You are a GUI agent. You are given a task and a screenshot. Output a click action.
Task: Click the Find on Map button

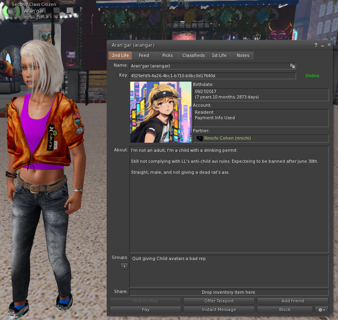click(x=145, y=301)
